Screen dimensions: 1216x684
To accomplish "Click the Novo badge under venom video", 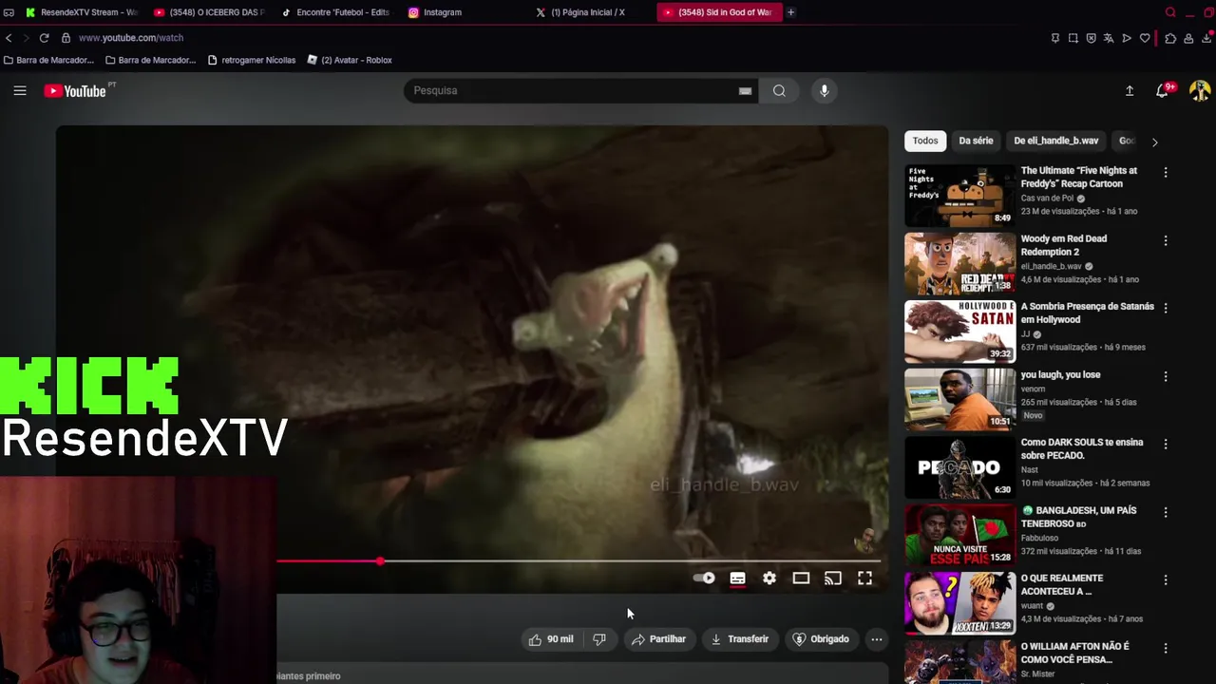I will tap(1033, 415).
